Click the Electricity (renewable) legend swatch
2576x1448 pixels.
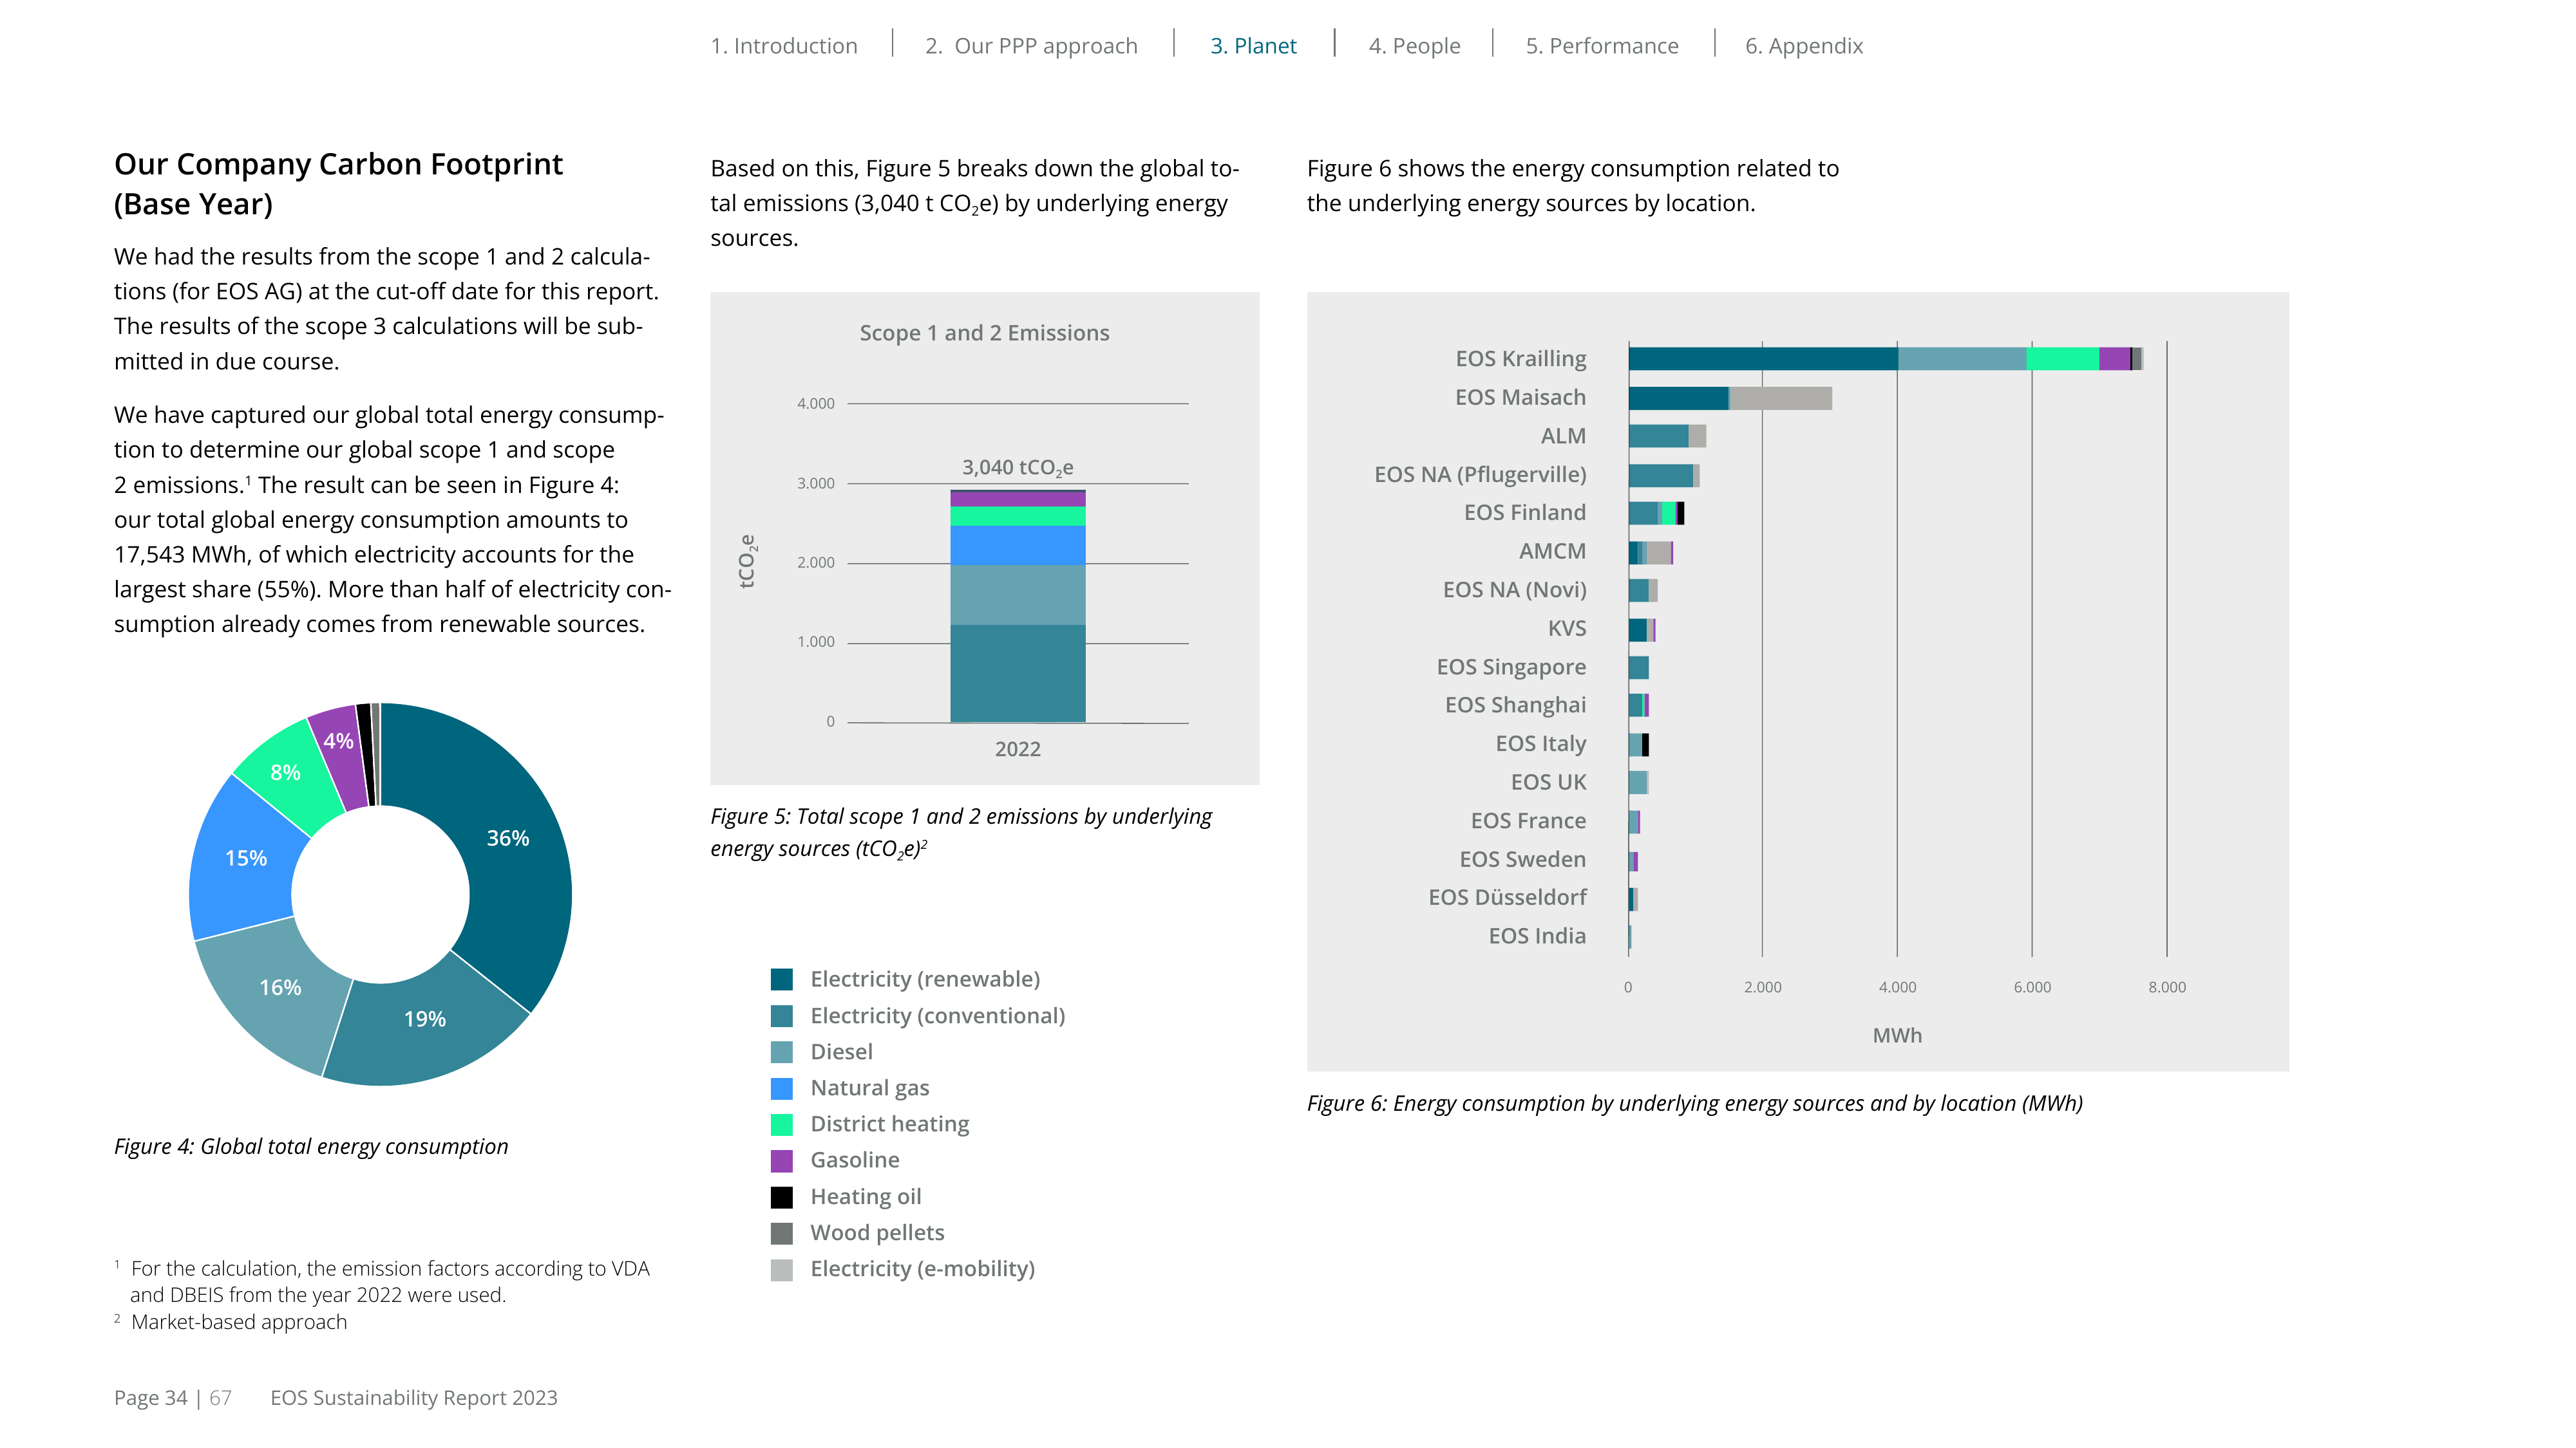click(782, 979)
